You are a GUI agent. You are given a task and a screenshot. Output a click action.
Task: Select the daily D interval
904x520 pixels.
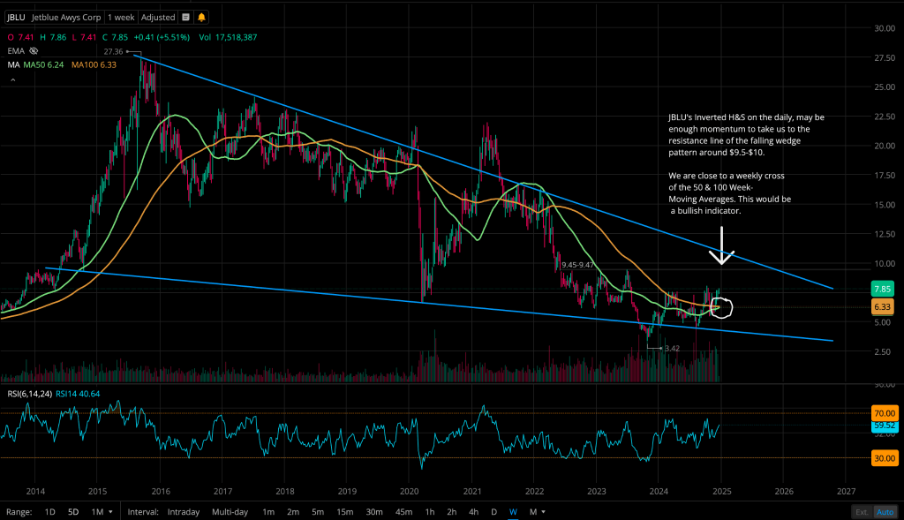[x=493, y=511]
